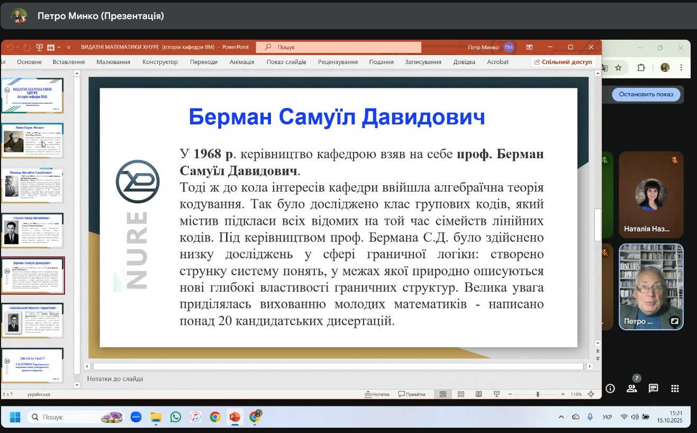
Task: Open the meeting chat panel
Action: click(x=653, y=389)
